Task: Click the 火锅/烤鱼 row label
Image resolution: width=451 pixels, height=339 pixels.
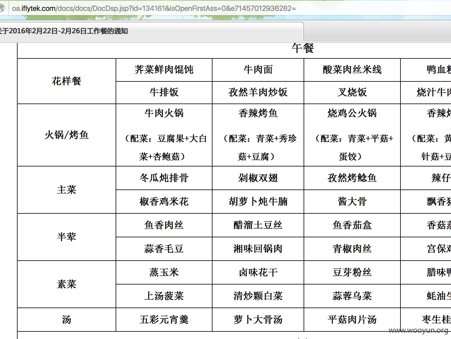Action: (x=67, y=135)
